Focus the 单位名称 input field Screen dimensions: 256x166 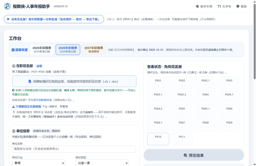pos(74,149)
